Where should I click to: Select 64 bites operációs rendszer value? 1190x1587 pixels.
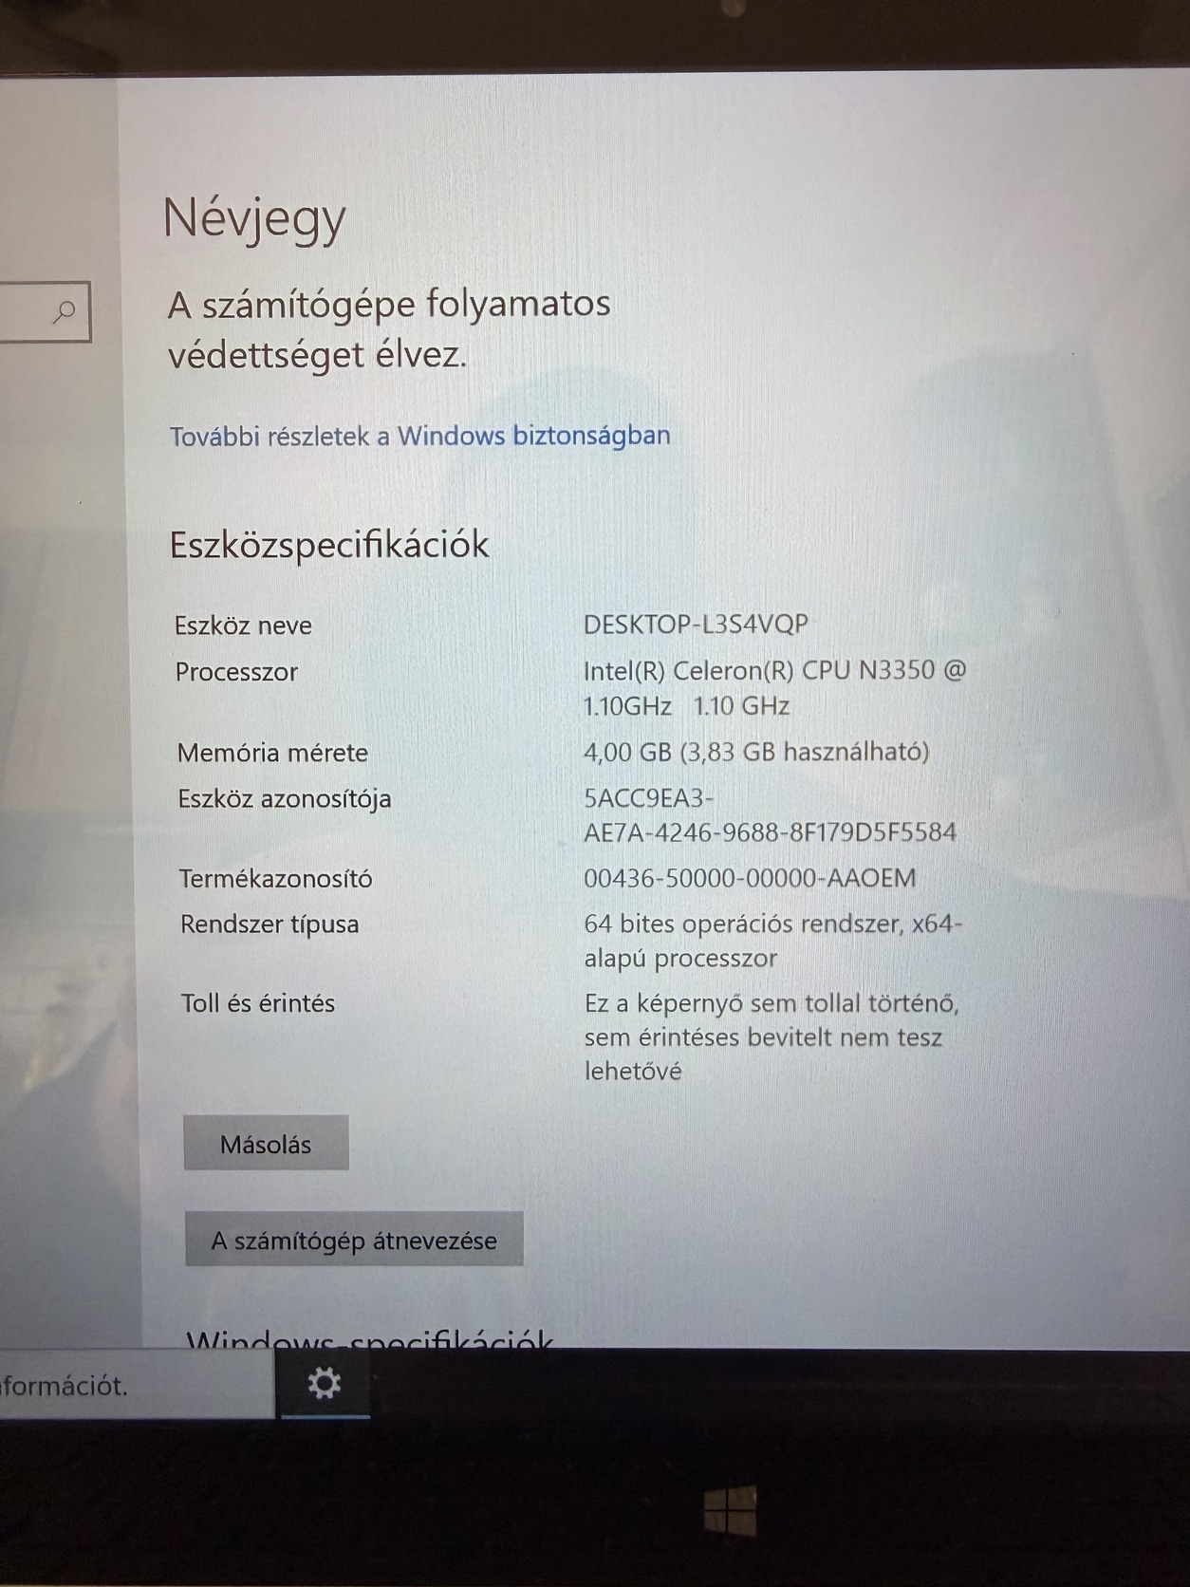click(773, 941)
